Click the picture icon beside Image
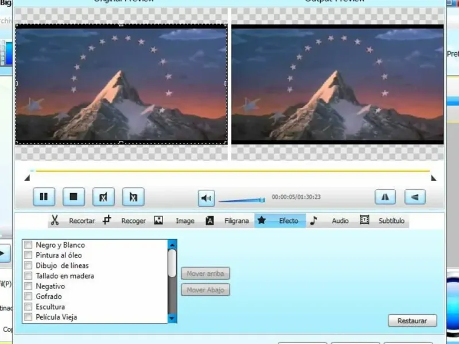 click(158, 220)
